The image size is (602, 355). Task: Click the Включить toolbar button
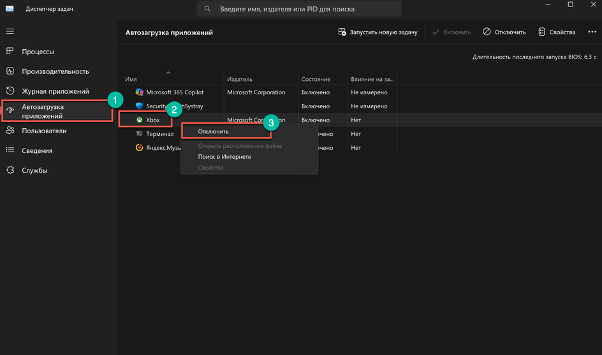point(451,32)
